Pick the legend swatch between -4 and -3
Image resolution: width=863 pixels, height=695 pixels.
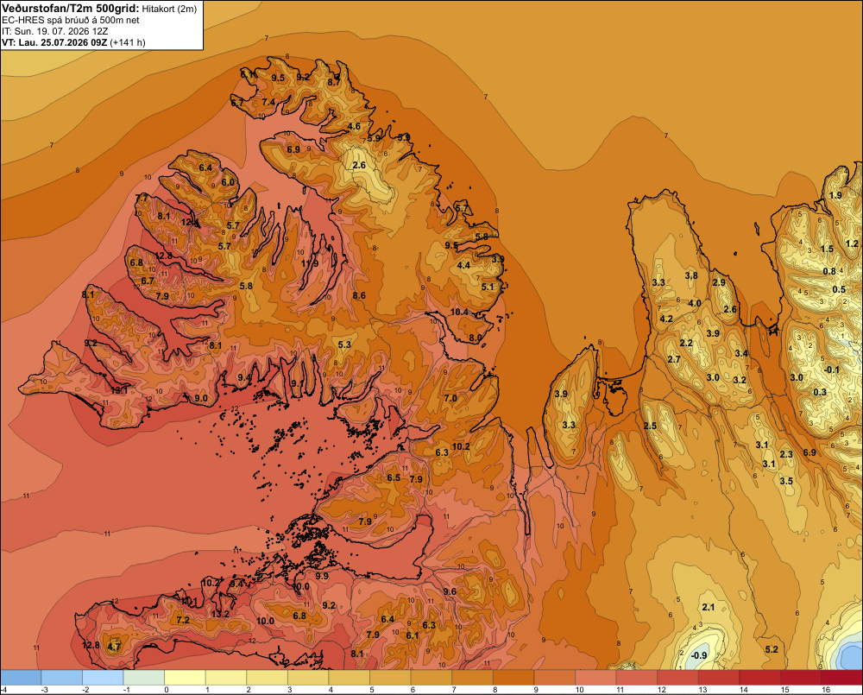21,678
